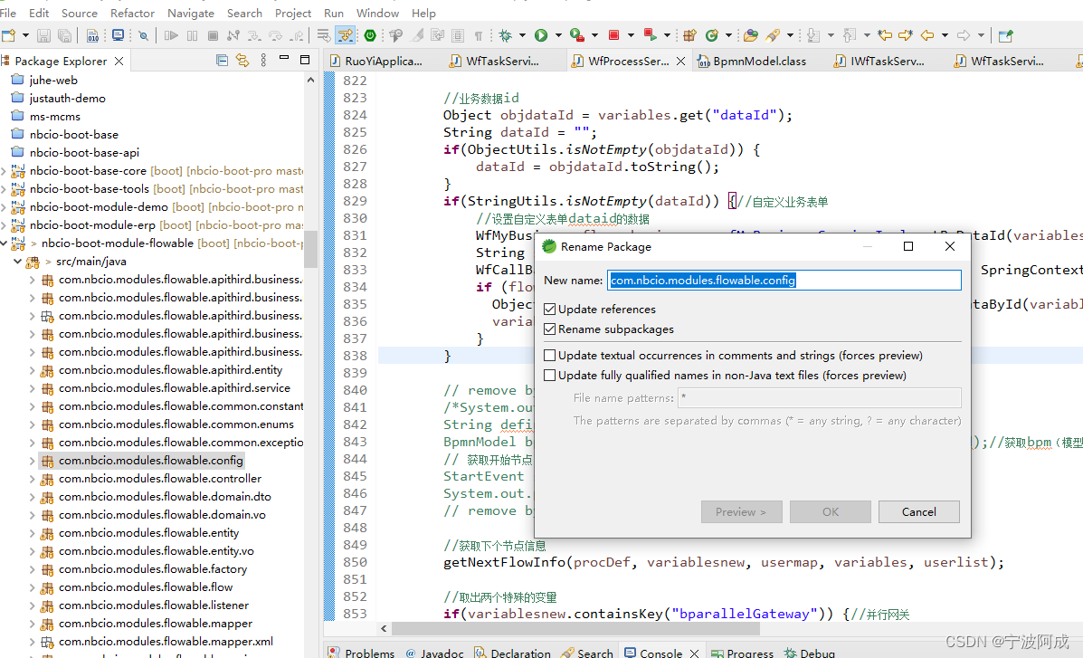Select com.nbcio.modules.flowable.factory package
Screen dimensions: 1083x658
click(x=153, y=568)
